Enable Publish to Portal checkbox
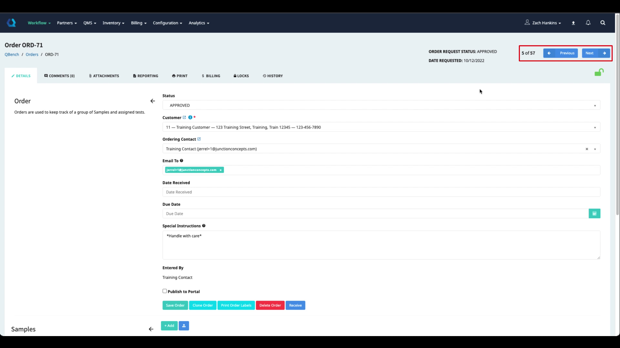This screenshot has width=620, height=348. (165, 291)
